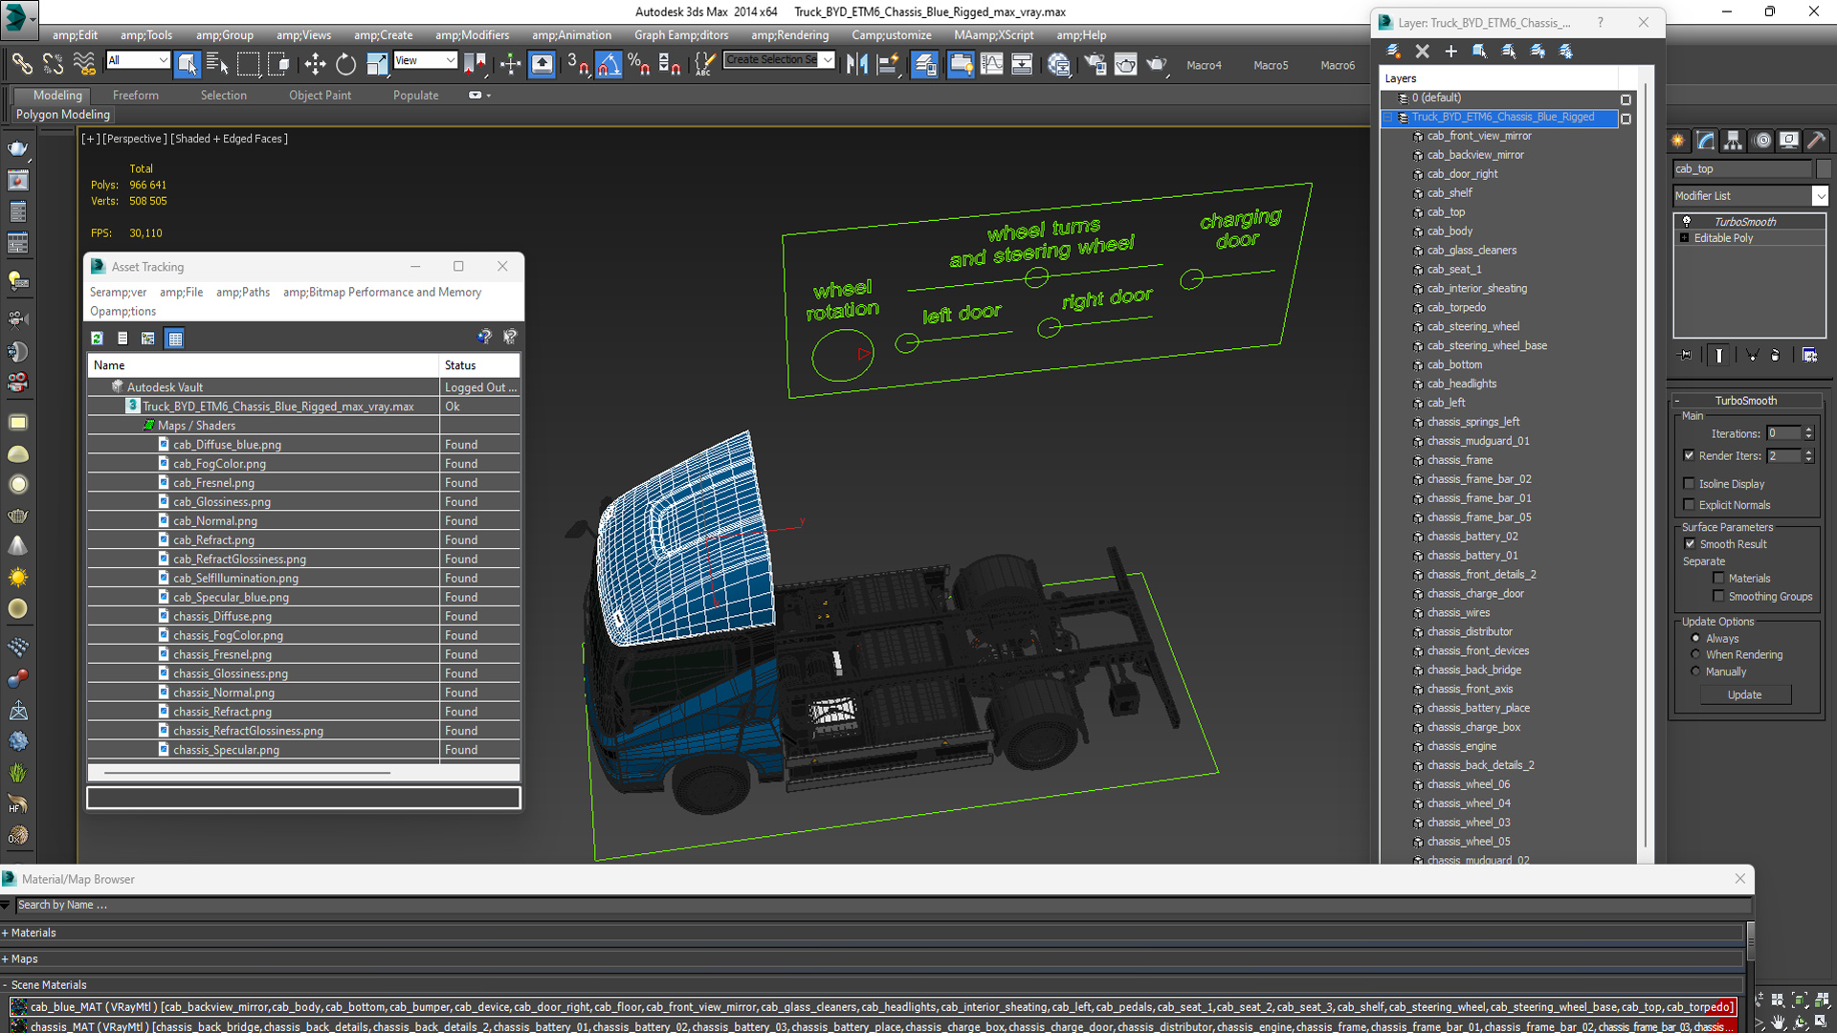The image size is (1837, 1033).
Task: Activate the Select and Move tool
Action: coord(315,64)
